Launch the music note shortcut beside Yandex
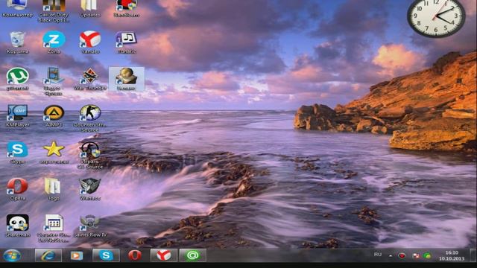 tap(127, 42)
